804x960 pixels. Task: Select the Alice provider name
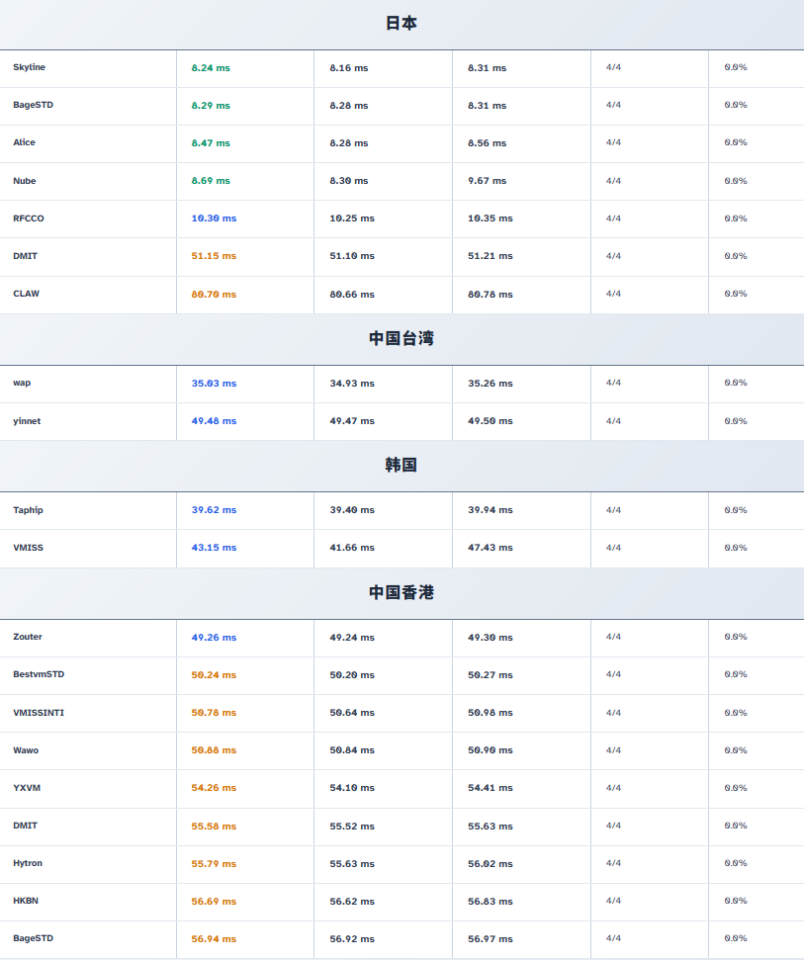(x=24, y=142)
